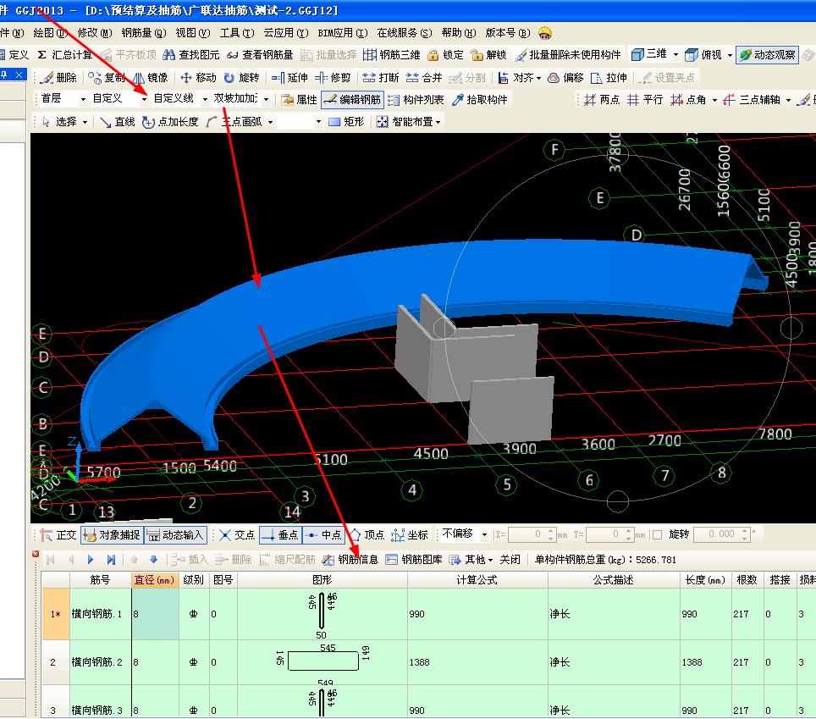816x719 pixels.
Task: Go to next rebar record arrow
Action: pos(91,560)
